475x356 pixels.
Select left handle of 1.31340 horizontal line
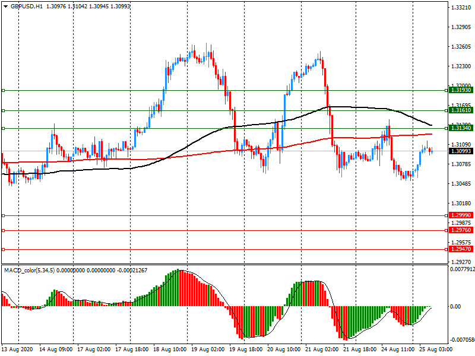pos(4,129)
